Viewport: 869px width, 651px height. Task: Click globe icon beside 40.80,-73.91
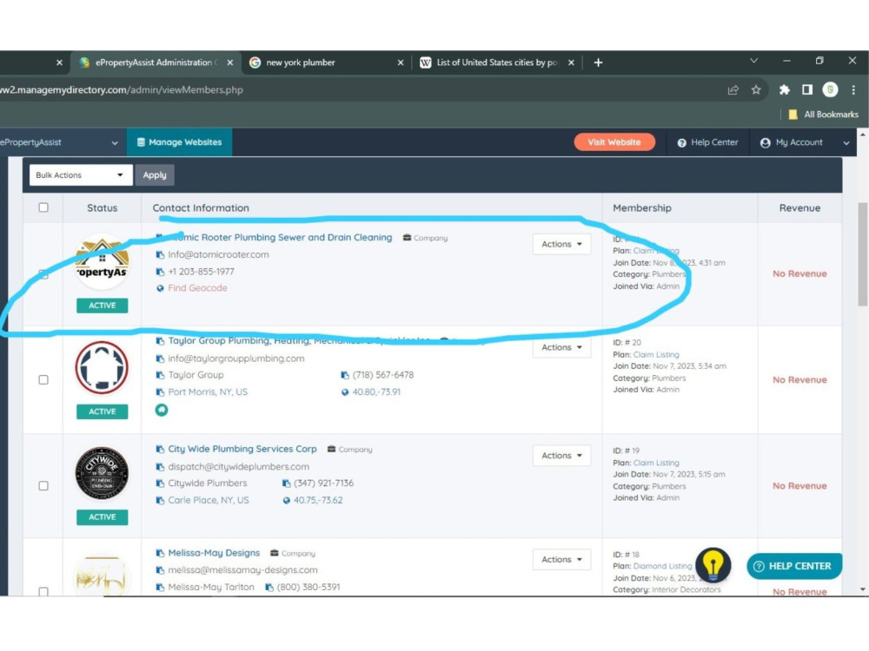(345, 392)
